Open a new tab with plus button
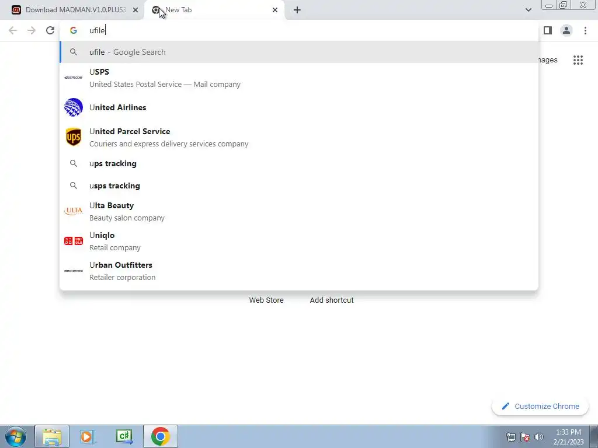 [297, 10]
